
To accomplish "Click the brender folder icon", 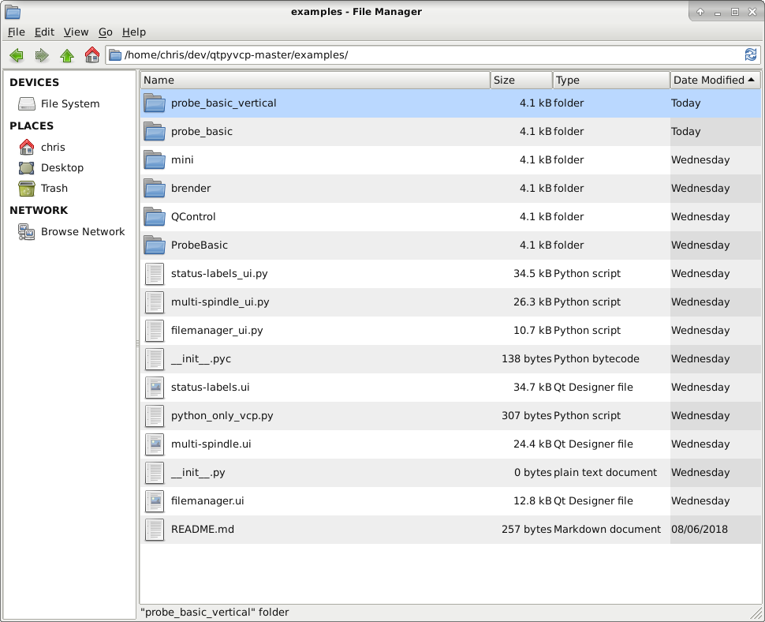I will pyautogui.click(x=155, y=188).
